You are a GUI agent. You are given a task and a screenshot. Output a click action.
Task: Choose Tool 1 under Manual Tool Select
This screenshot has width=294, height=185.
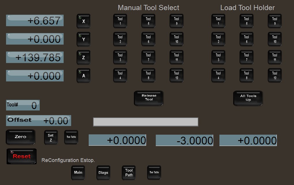point(120,21)
